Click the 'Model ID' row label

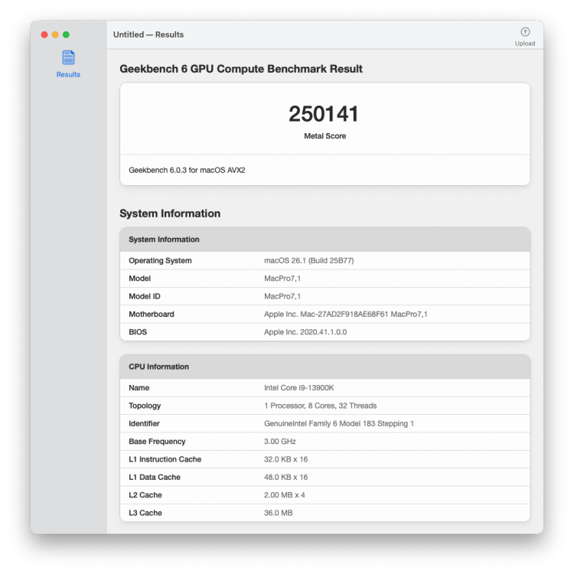click(144, 296)
